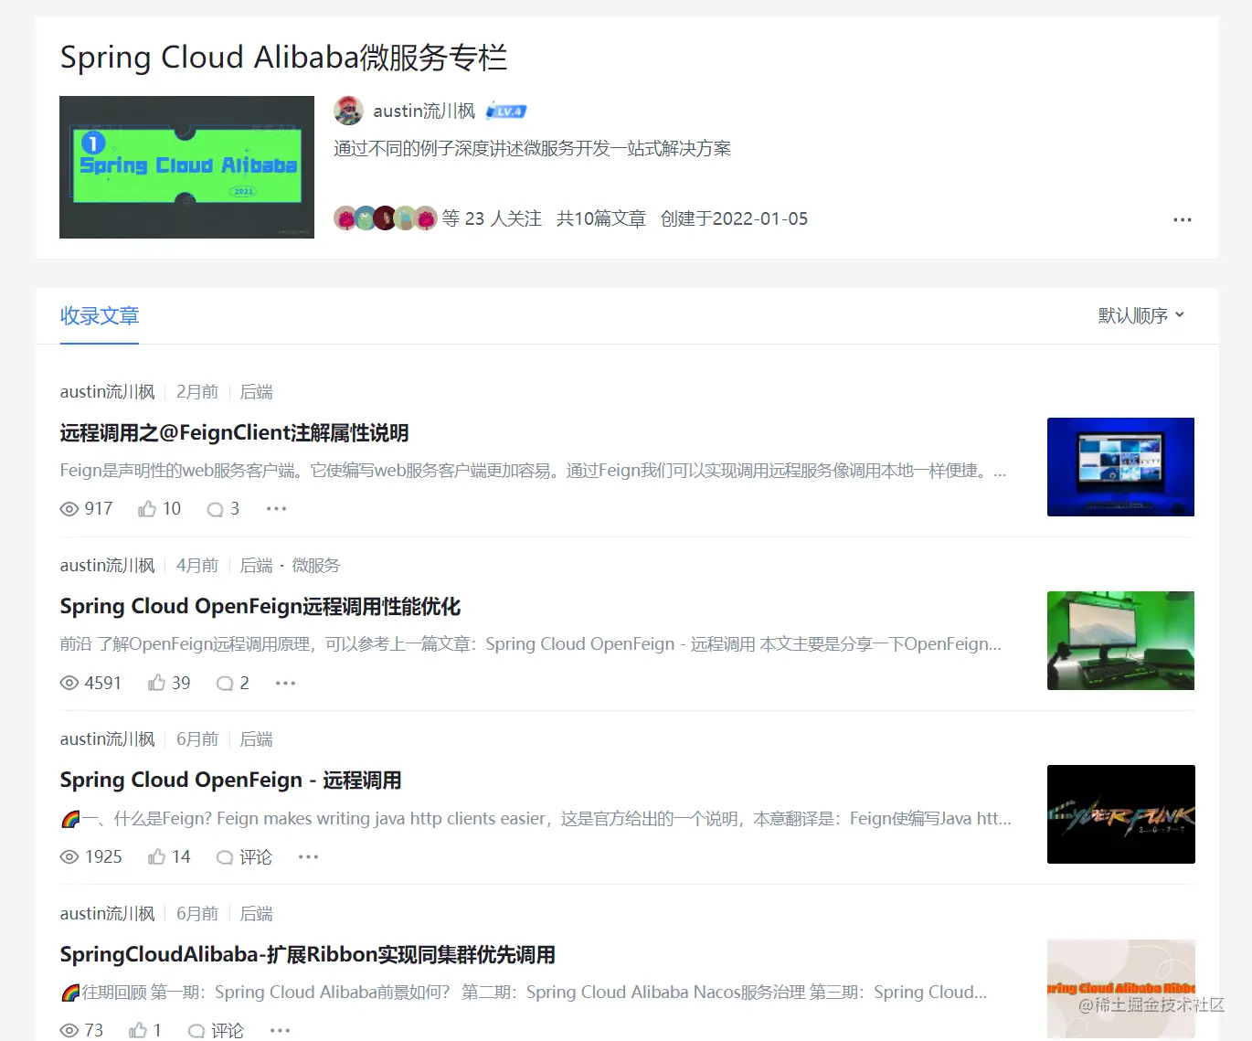Comment on the Ribbon同集群优先调用 article

click(x=216, y=1030)
